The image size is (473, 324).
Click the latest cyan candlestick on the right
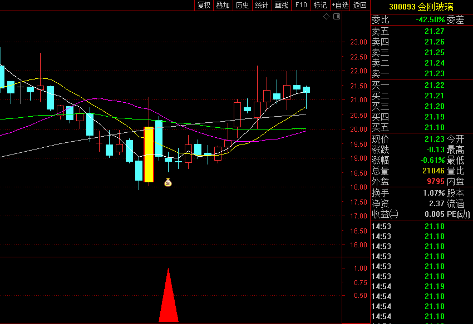click(306, 89)
